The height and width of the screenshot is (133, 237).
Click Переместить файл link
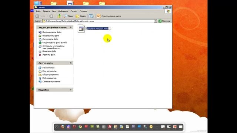[x=51, y=36]
